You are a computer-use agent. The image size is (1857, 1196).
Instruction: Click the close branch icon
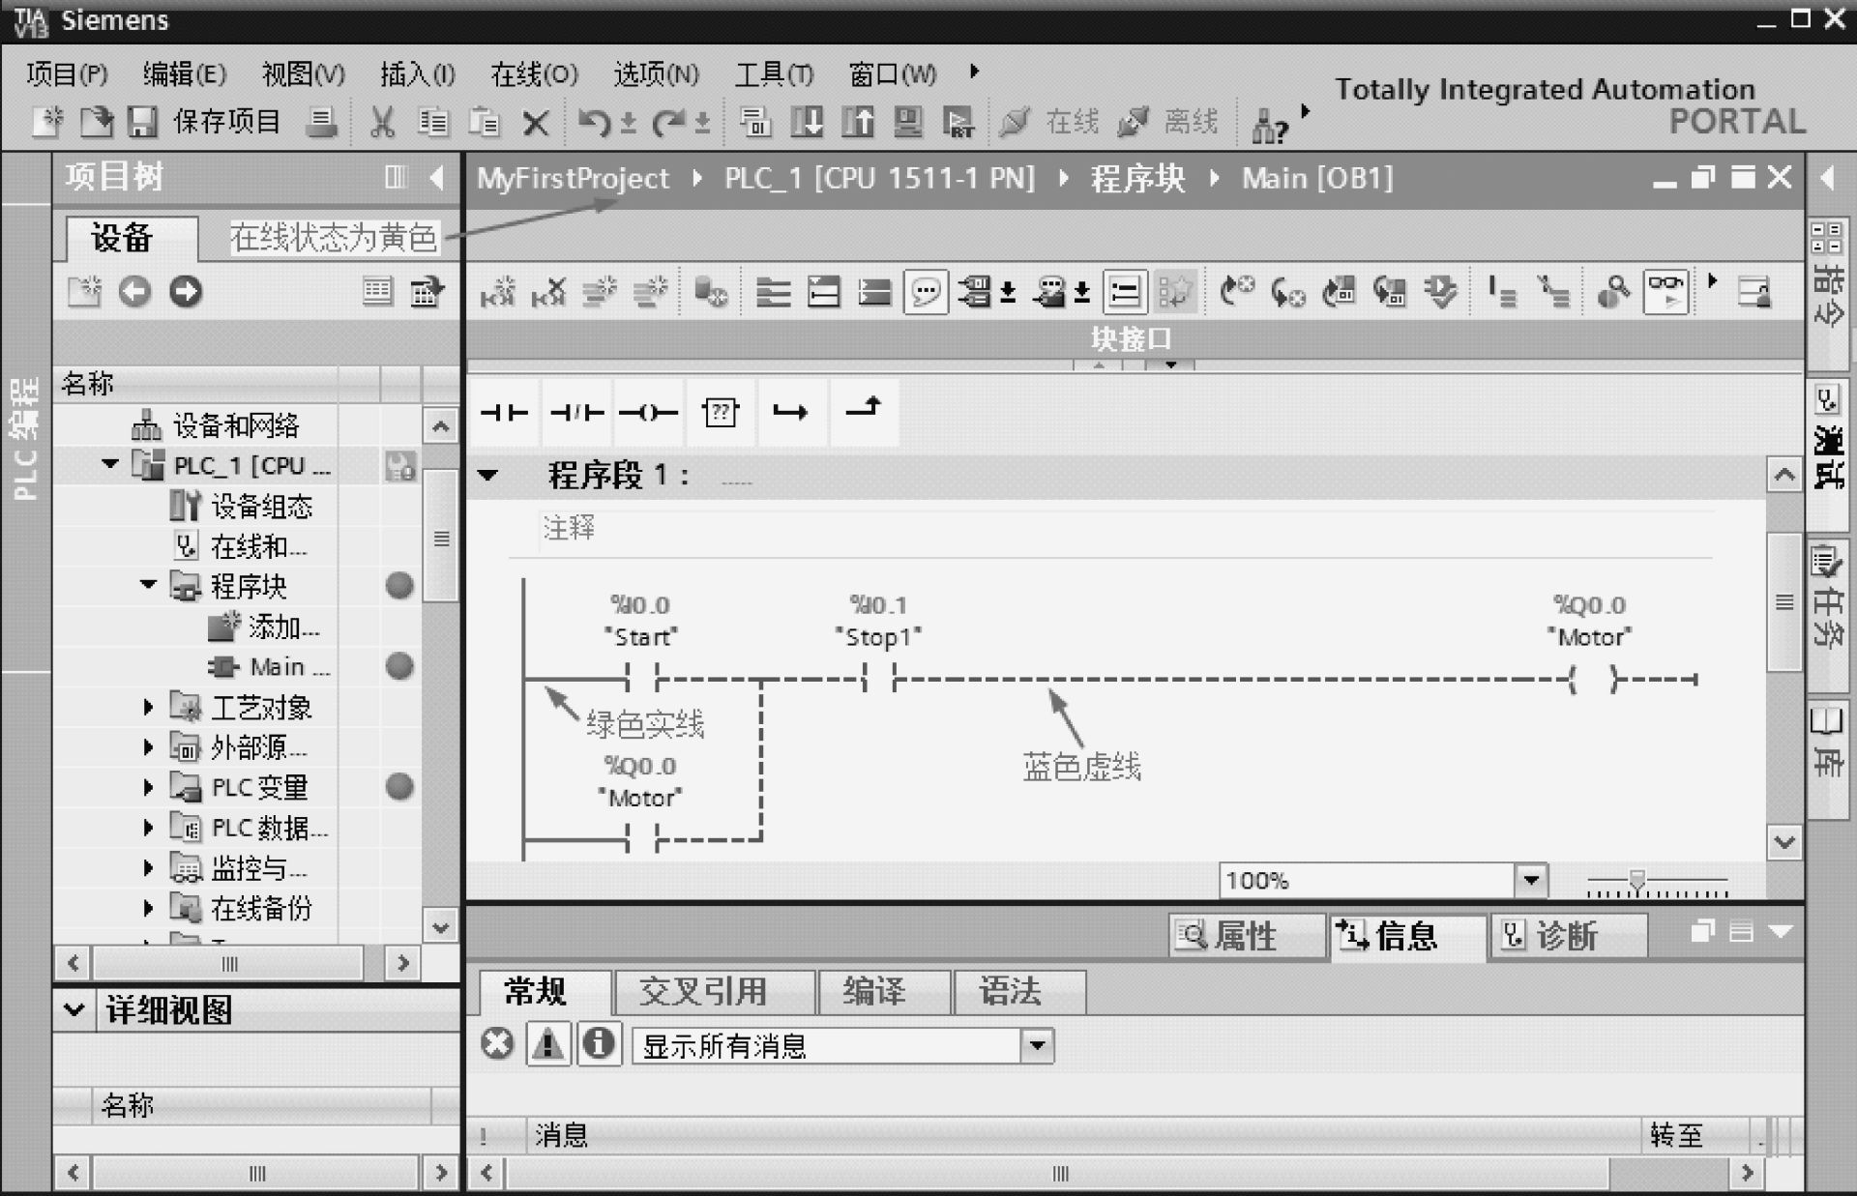pos(863,413)
